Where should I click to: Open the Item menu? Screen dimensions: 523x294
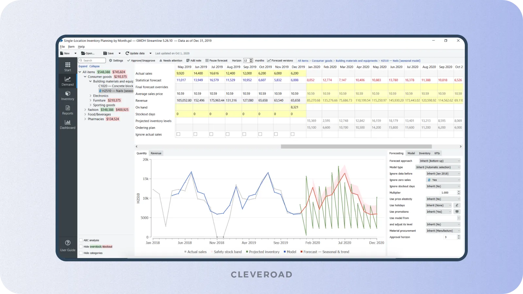pos(71,46)
